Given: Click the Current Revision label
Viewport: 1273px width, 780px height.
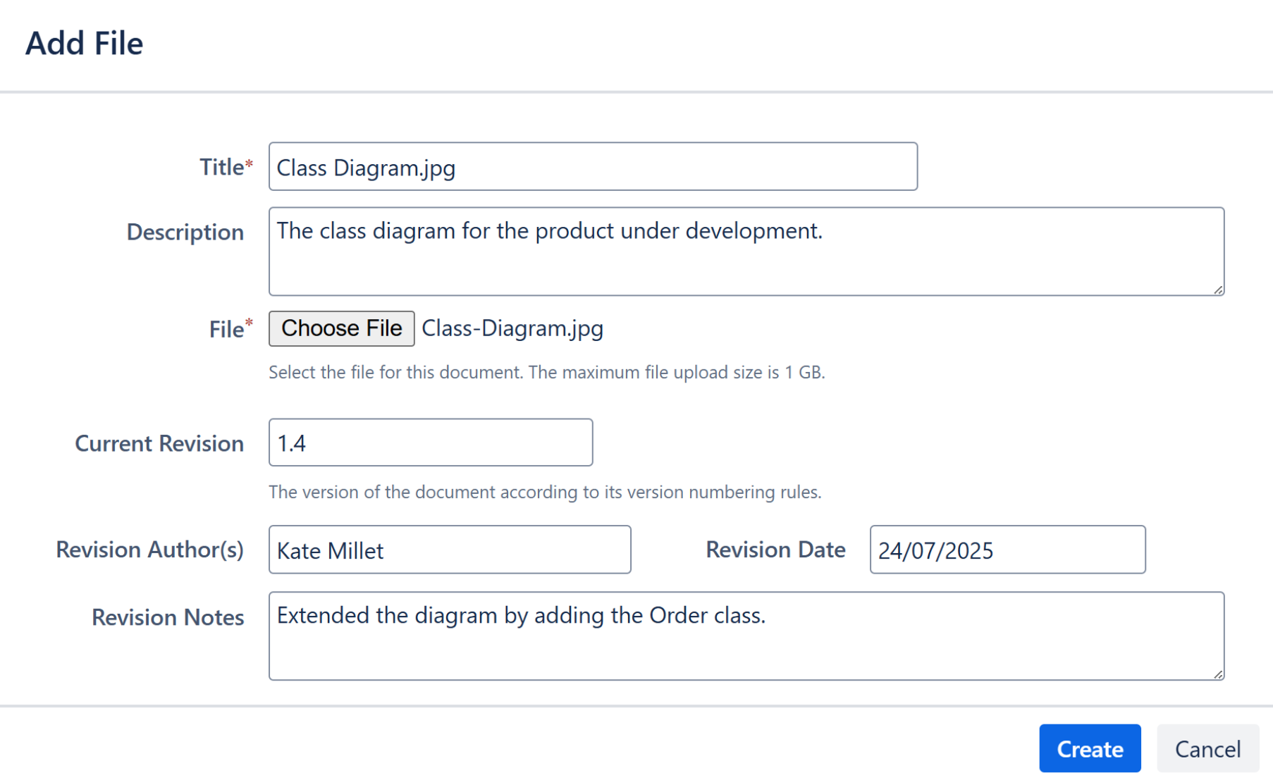Looking at the screenshot, I should coord(159,443).
